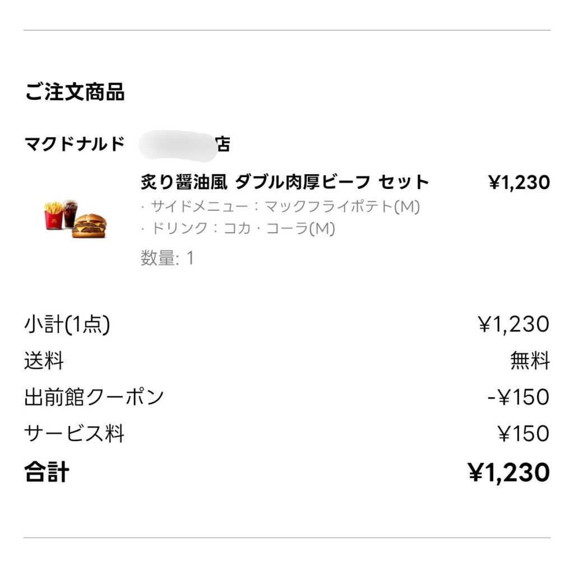Click the ¥150 service fee amount
Screen dimensions: 574x574
coord(524,434)
